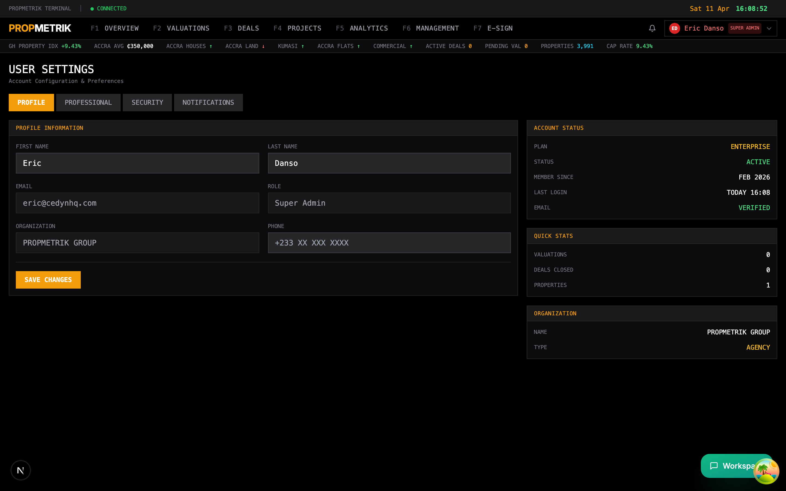Click the PROPMETRIK logo

tap(40, 28)
